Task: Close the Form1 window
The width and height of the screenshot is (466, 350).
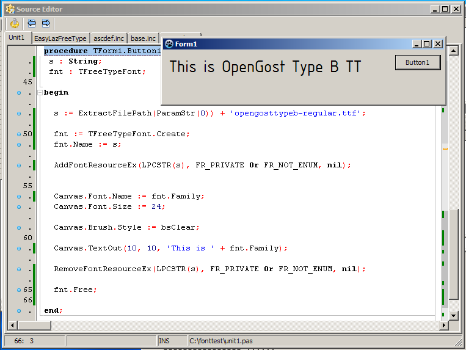Action: 438,44
